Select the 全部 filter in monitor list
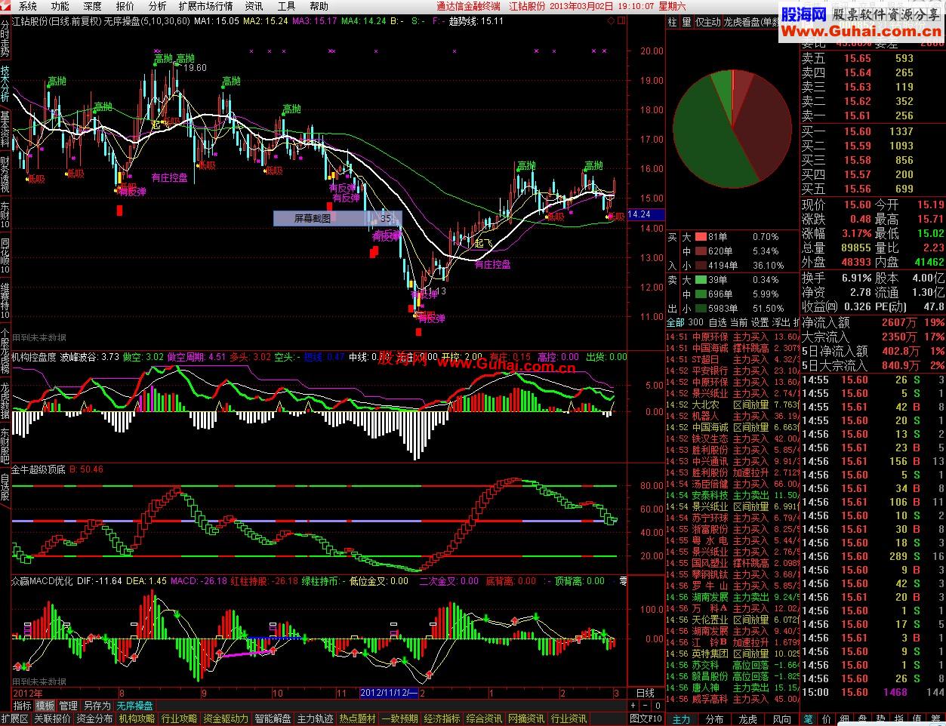This screenshot has height=726, width=946. click(676, 322)
